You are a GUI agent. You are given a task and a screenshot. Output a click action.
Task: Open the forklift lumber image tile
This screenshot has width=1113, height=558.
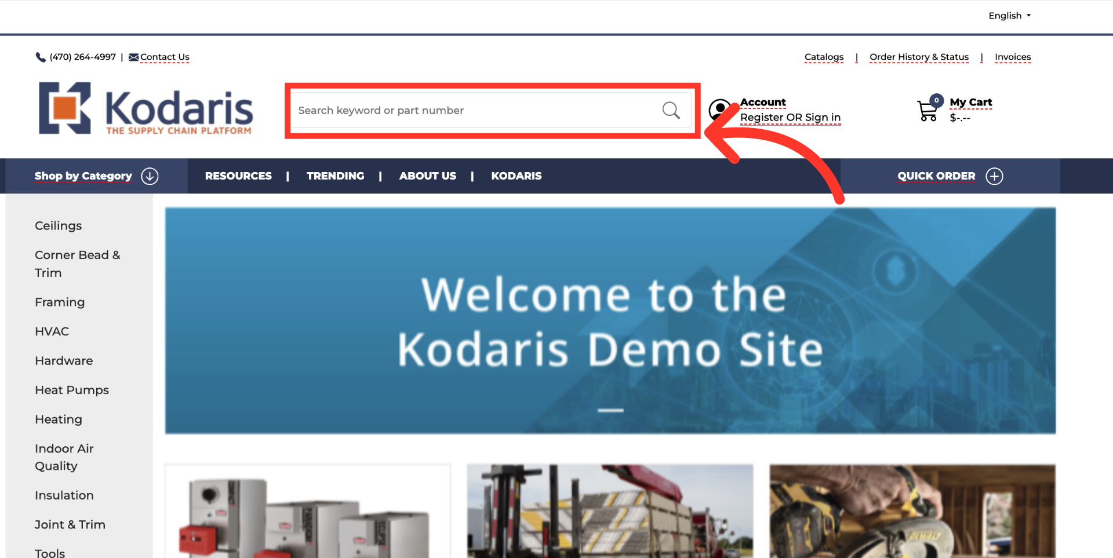click(x=610, y=511)
